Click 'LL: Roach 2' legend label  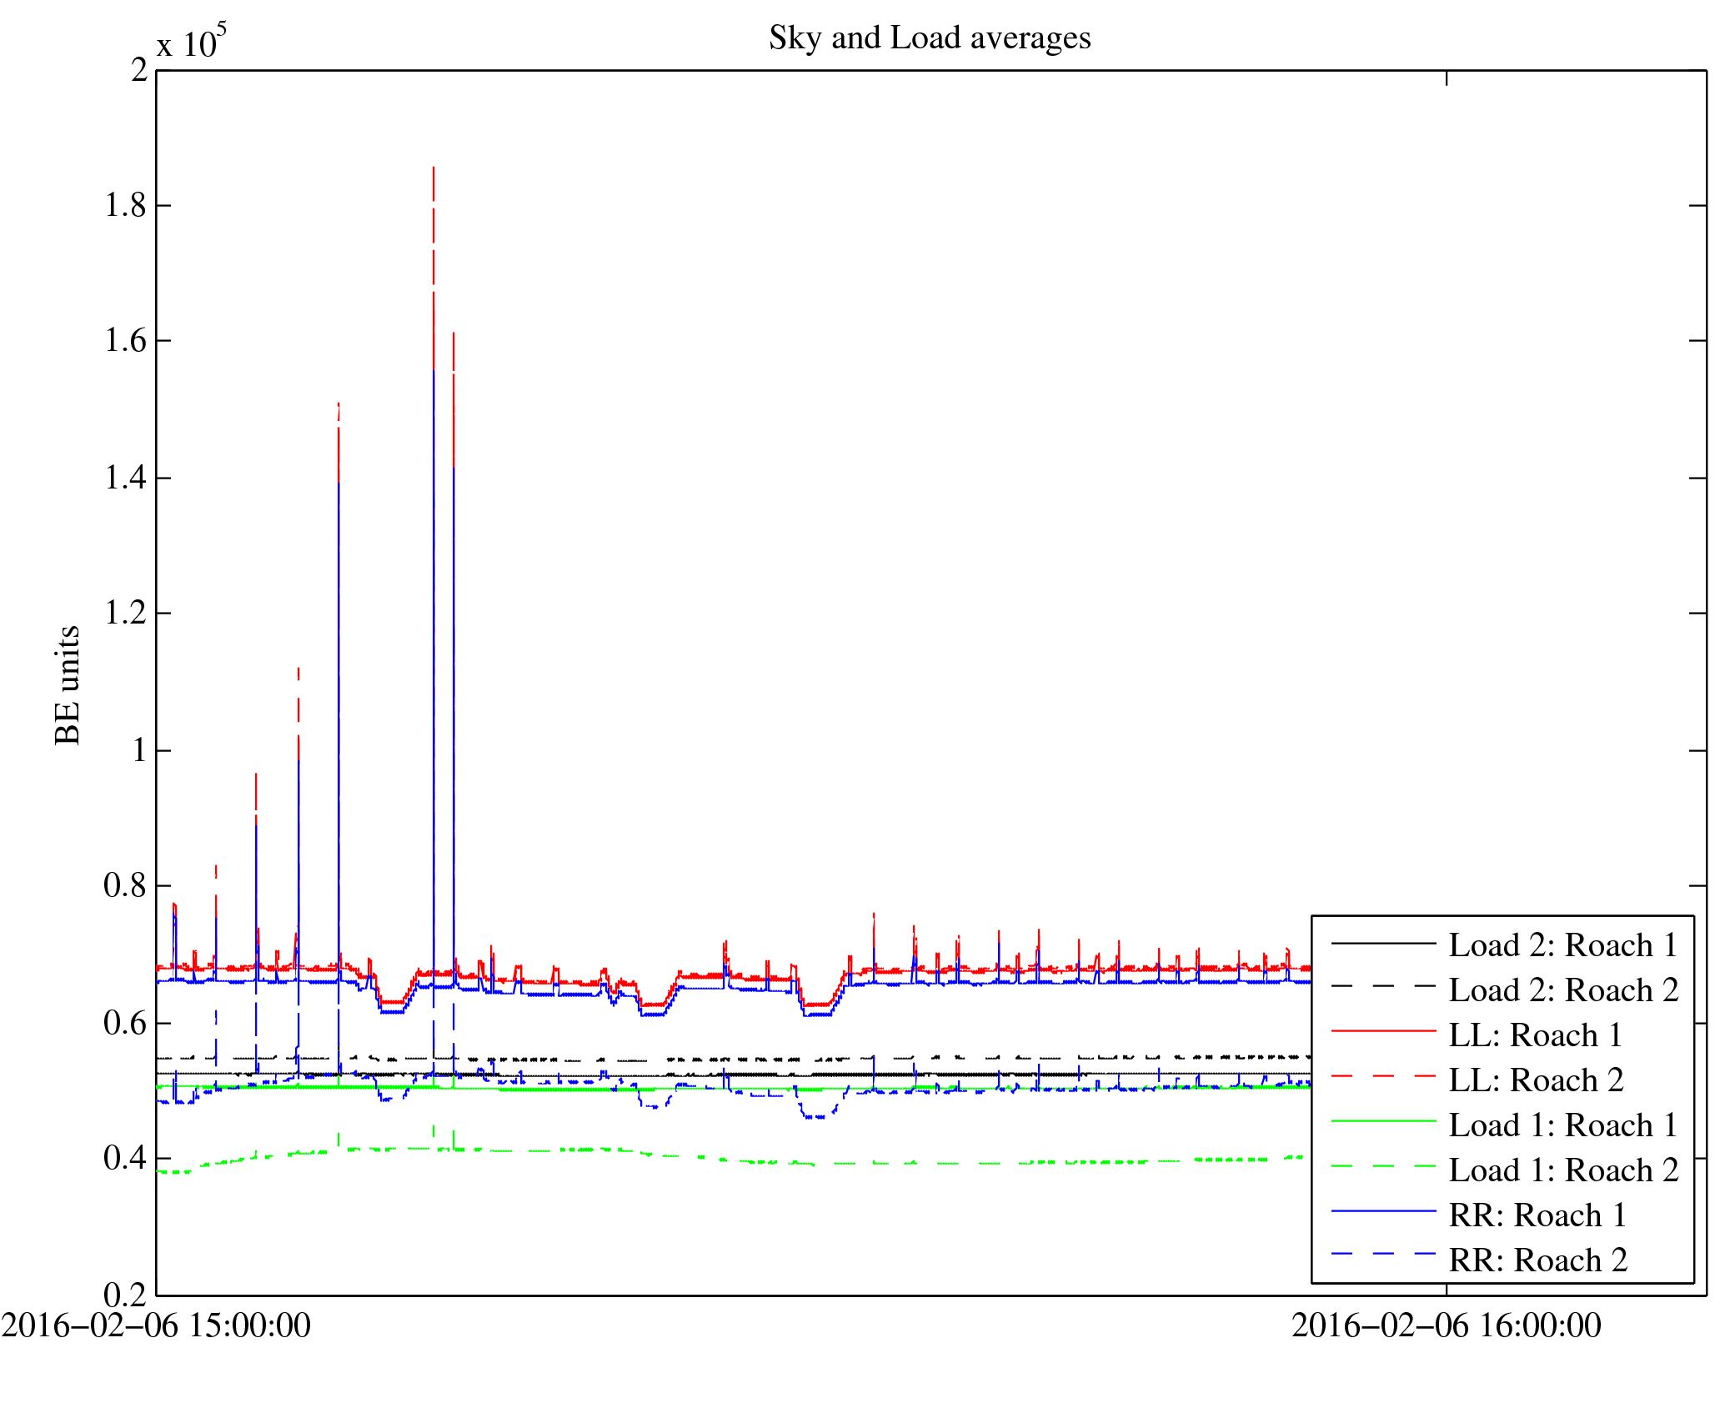(x=1535, y=1080)
